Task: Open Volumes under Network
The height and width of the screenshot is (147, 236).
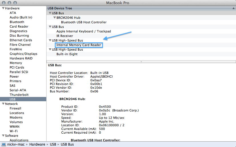Action: point(16,122)
